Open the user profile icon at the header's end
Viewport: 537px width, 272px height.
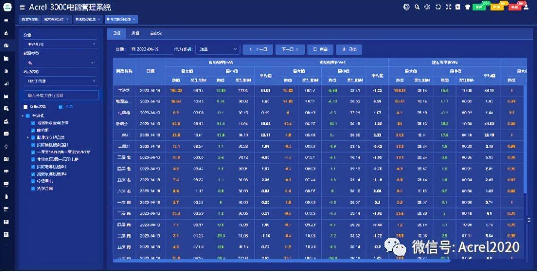click(x=526, y=7)
